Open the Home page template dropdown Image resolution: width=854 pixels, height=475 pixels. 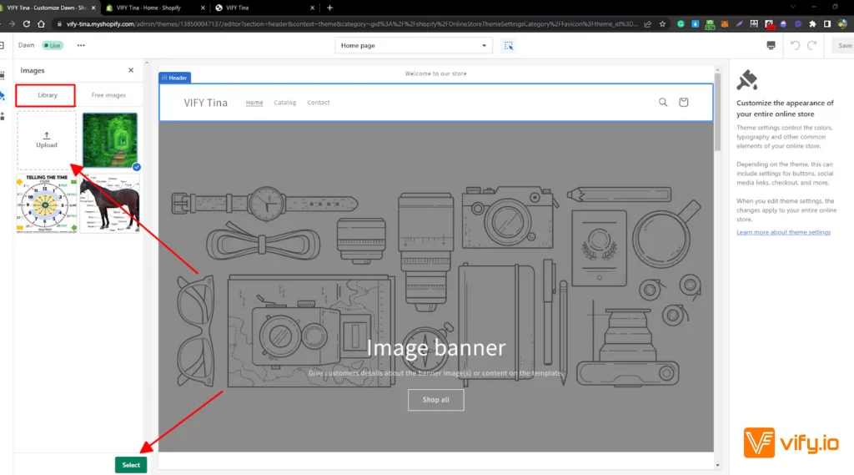(414, 45)
